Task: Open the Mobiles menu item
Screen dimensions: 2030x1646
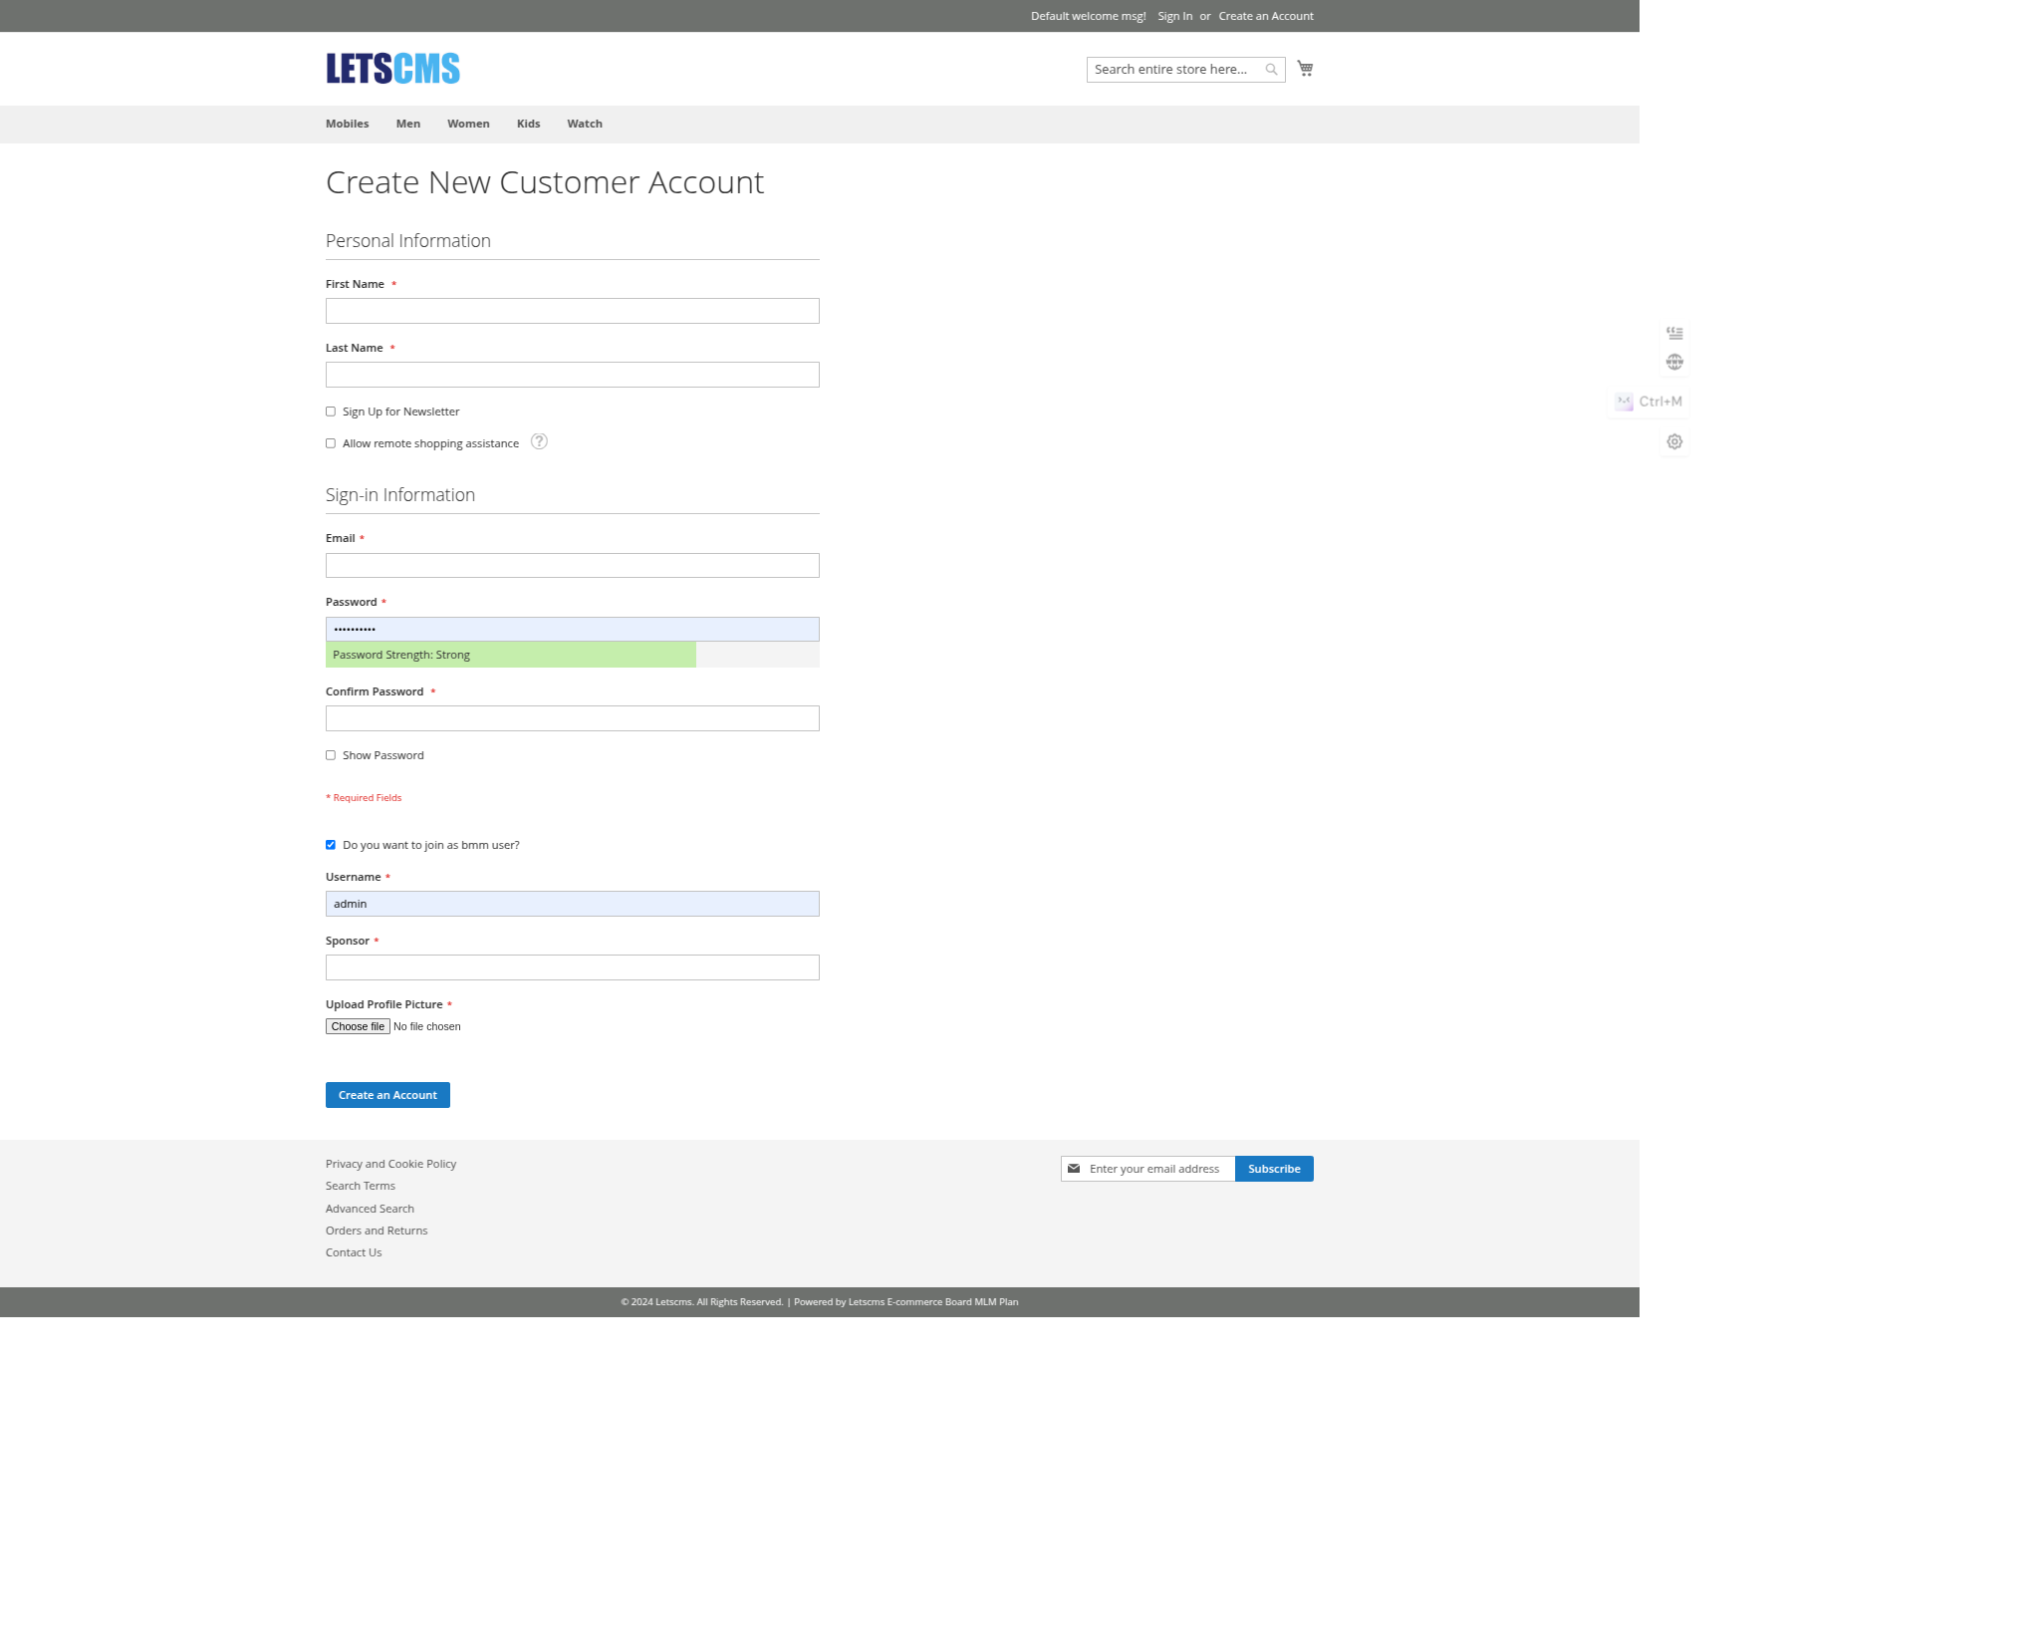Action: point(347,124)
